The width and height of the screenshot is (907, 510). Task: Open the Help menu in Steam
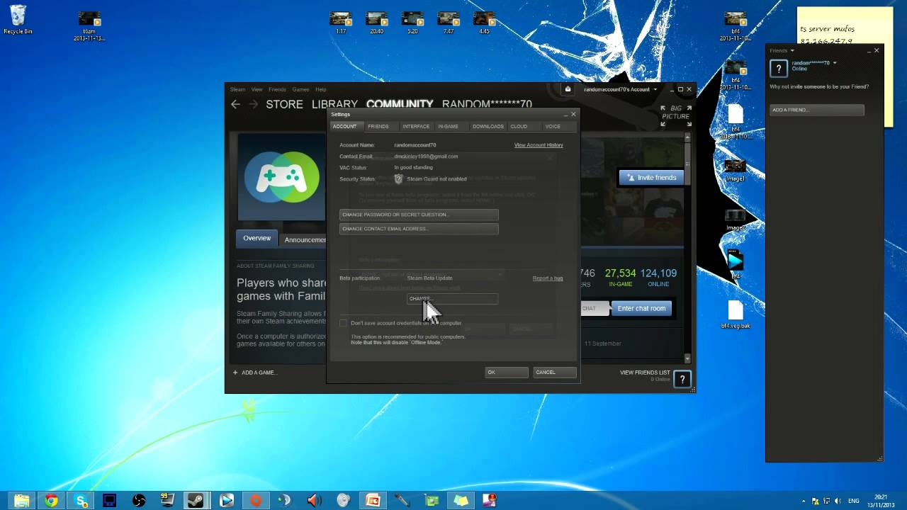pos(320,89)
